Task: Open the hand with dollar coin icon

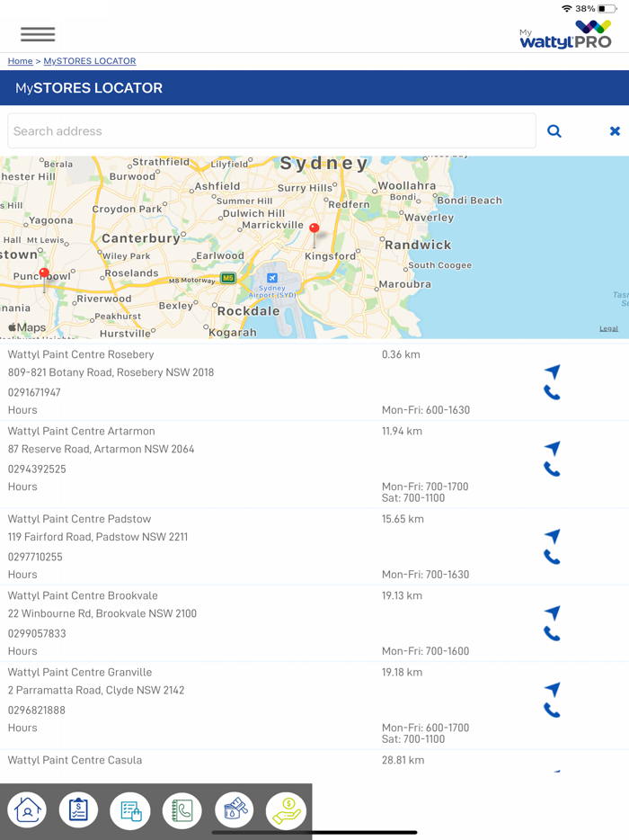Action: (286, 810)
